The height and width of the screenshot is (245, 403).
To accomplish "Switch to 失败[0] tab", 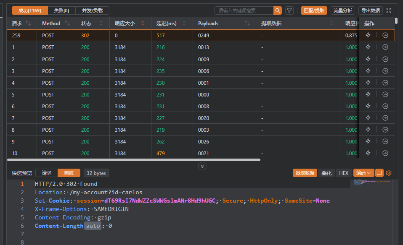I will pyautogui.click(x=61, y=10).
